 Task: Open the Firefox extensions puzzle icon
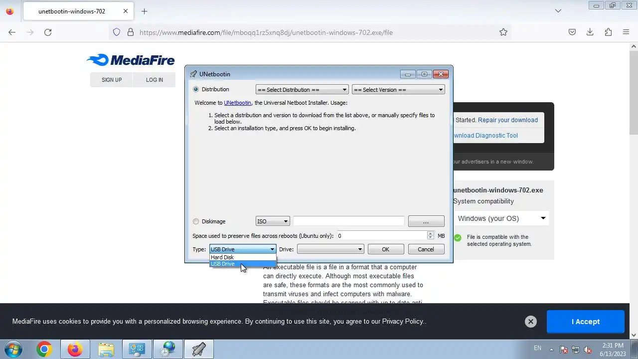(x=608, y=32)
